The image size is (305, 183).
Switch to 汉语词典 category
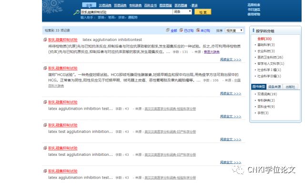tap(105, 5)
